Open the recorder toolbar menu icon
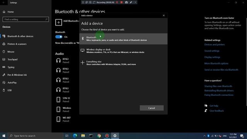The width and height of the screenshot is (247, 139). tap(83, 2)
